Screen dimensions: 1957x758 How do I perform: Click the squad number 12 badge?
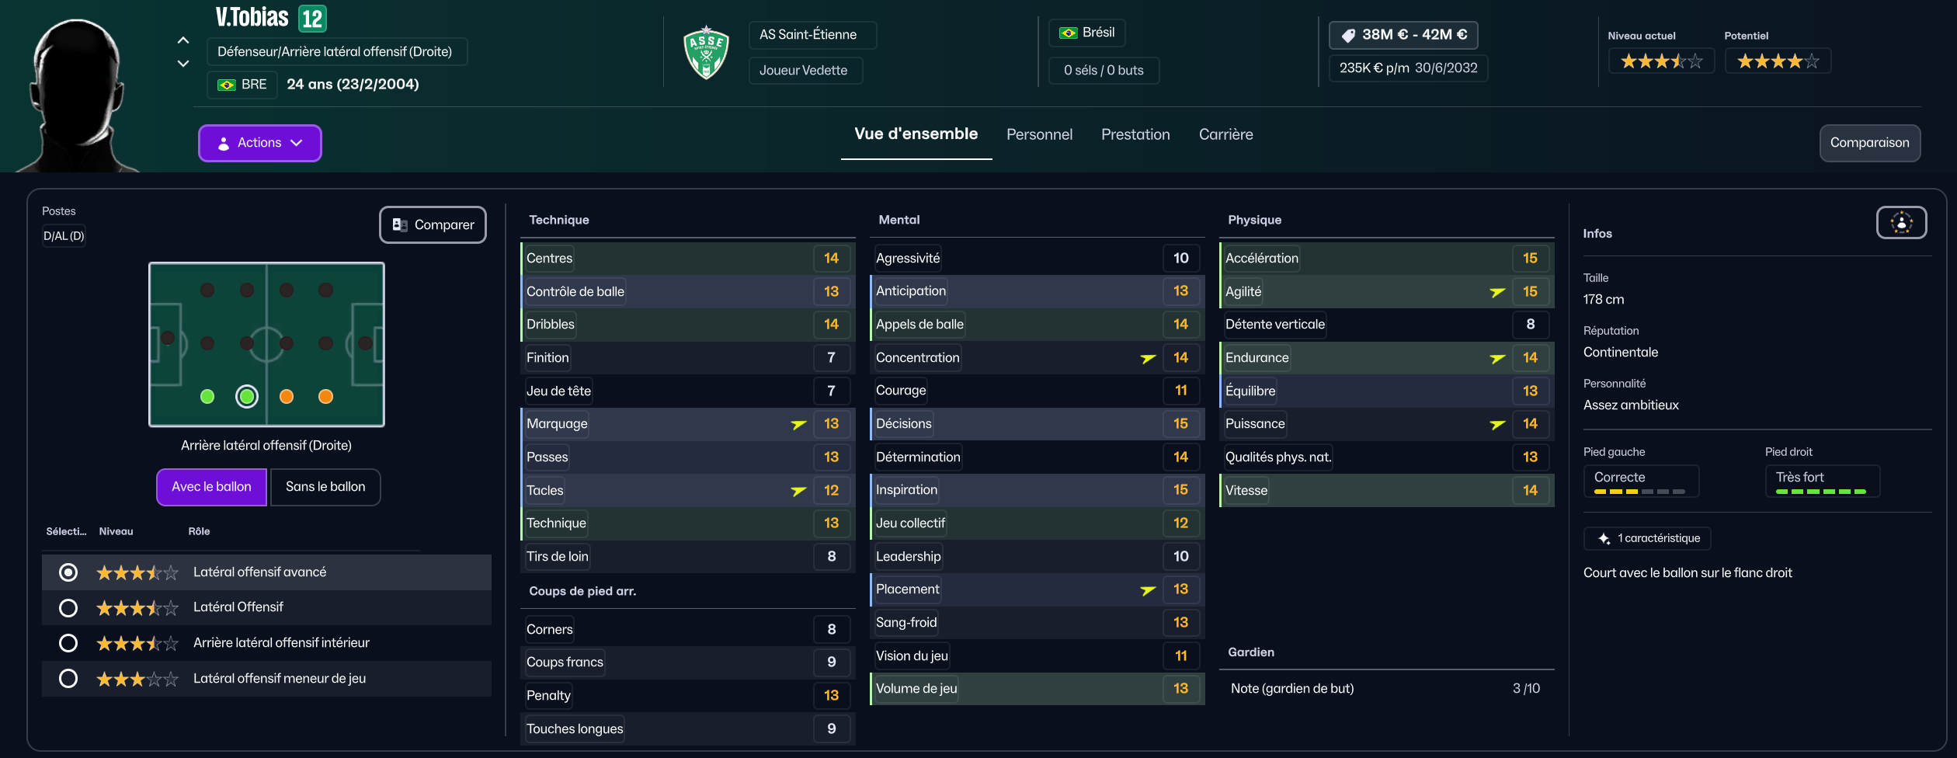(x=312, y=19)
